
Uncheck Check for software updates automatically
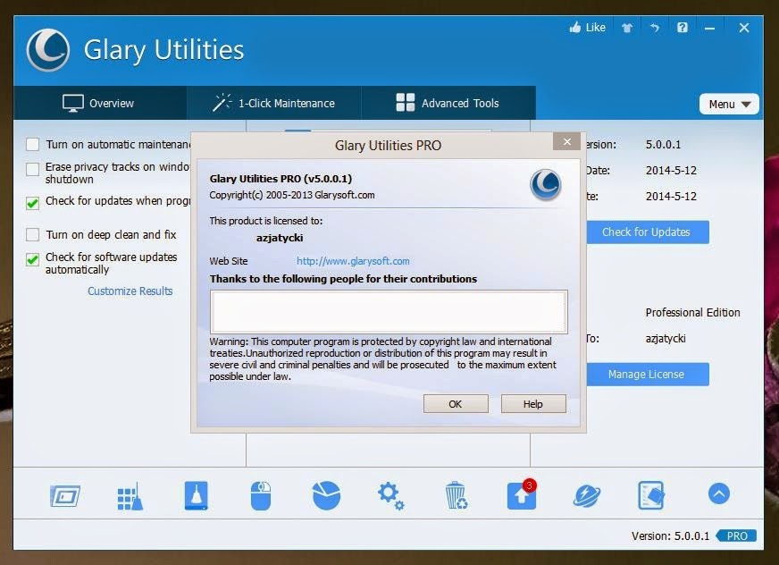(31, 257)
